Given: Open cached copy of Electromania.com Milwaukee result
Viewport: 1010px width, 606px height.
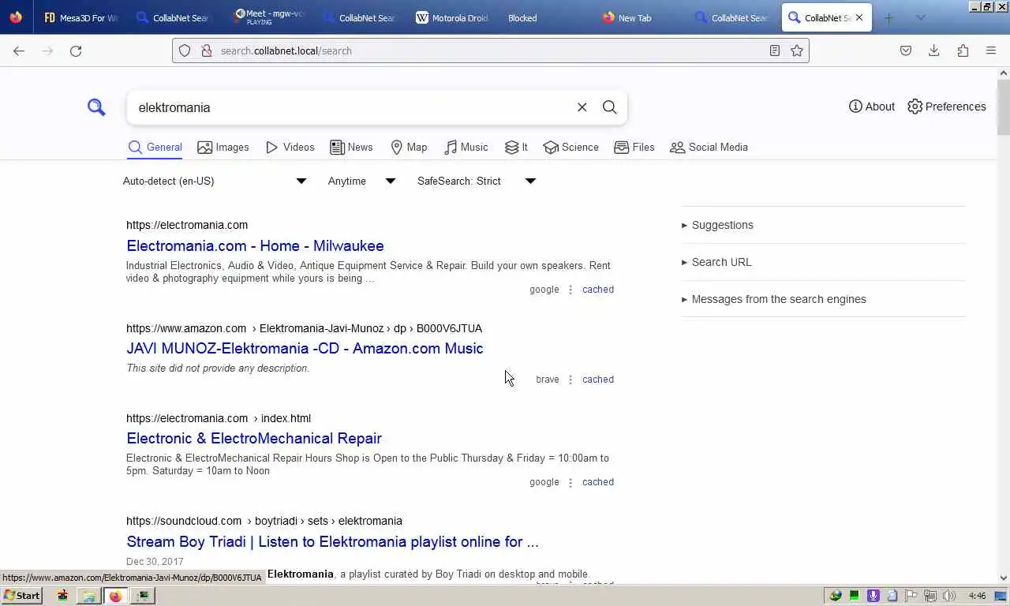Looking at the screenshot, I should coord(598,290).
